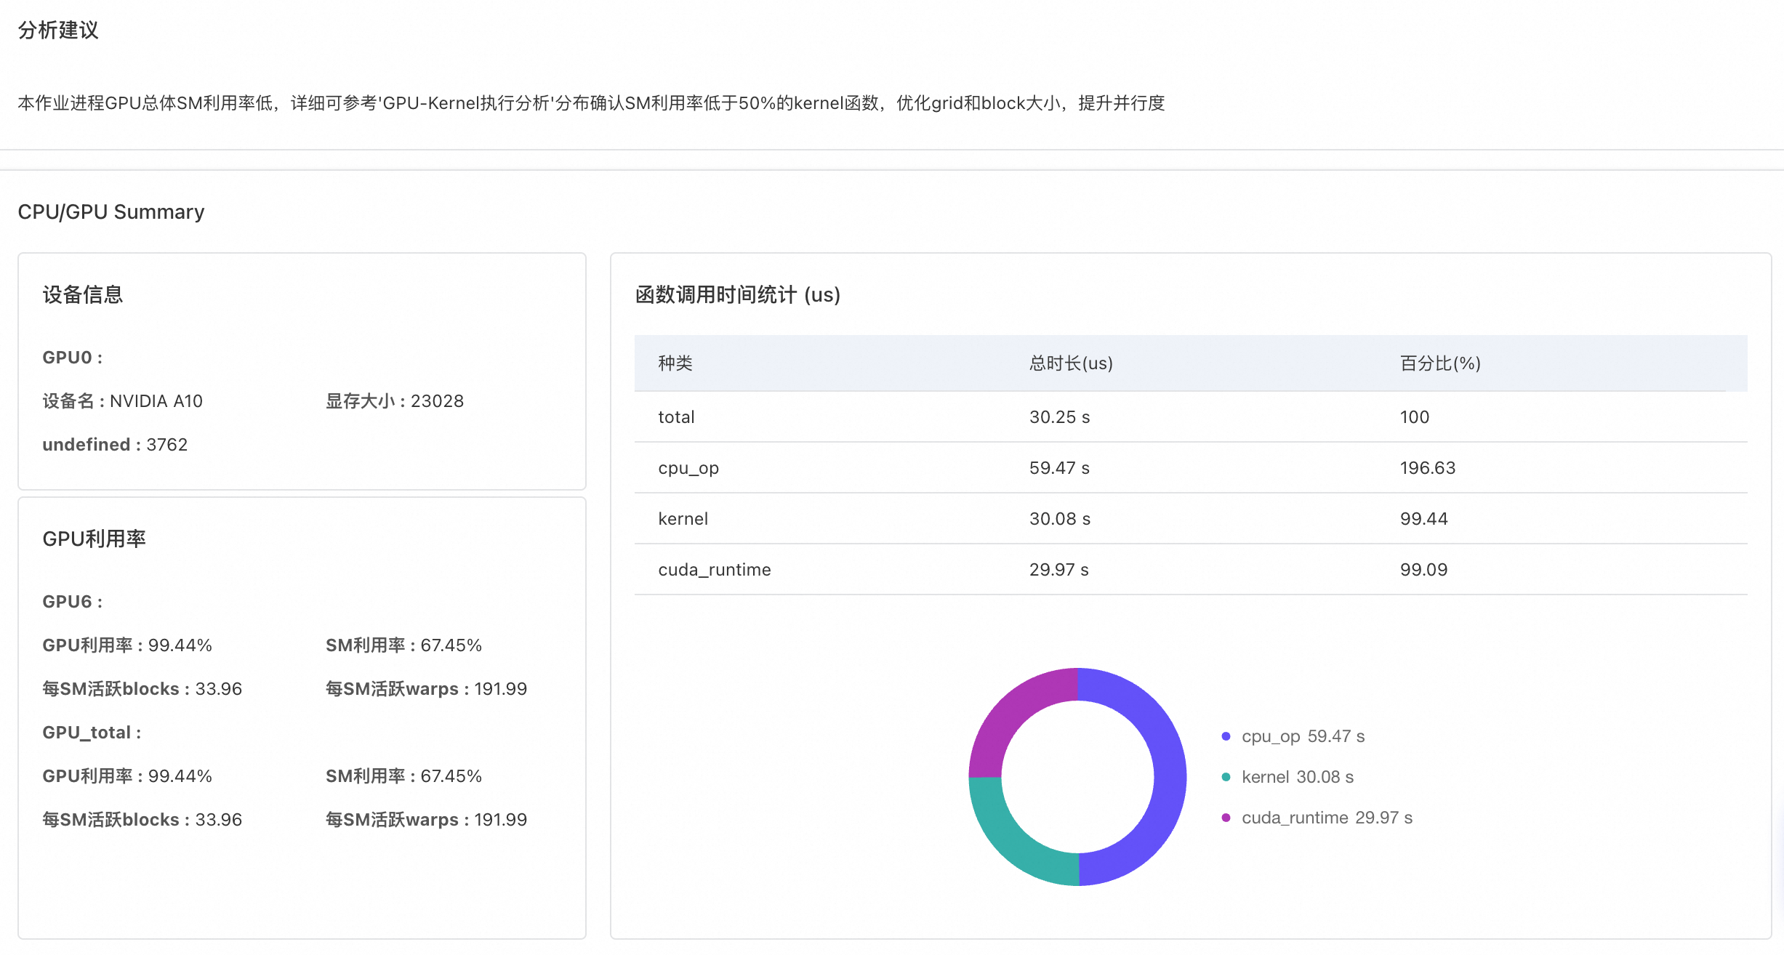Toggle kernel 30.08 s legend entry
The image size is (1784, 955).
click(x=1297, y=777)
